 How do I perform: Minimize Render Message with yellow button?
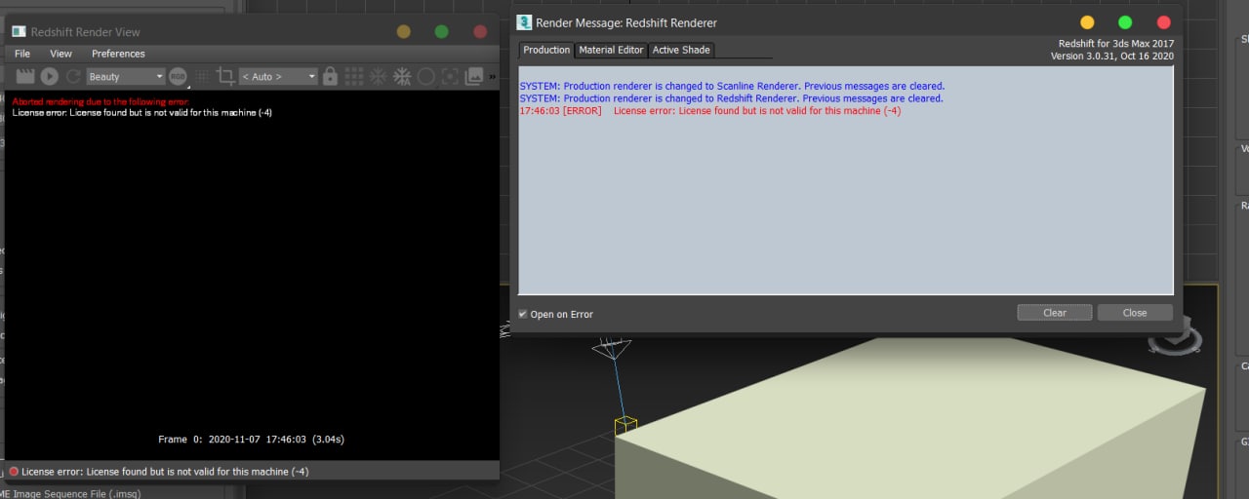pyautogui.click(x=1087, y=22)
